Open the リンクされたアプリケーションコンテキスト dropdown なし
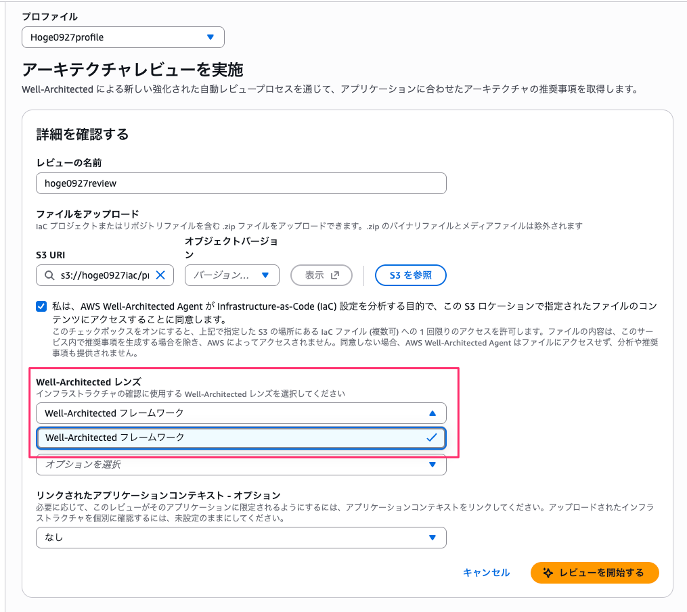Image resolution: width=687 pixels, height=612 pixels. point(241,538)
